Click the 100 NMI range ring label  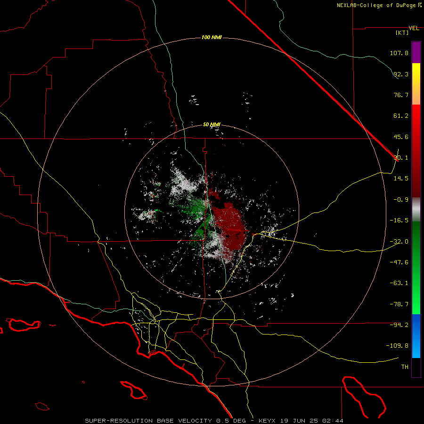(212, 37)
